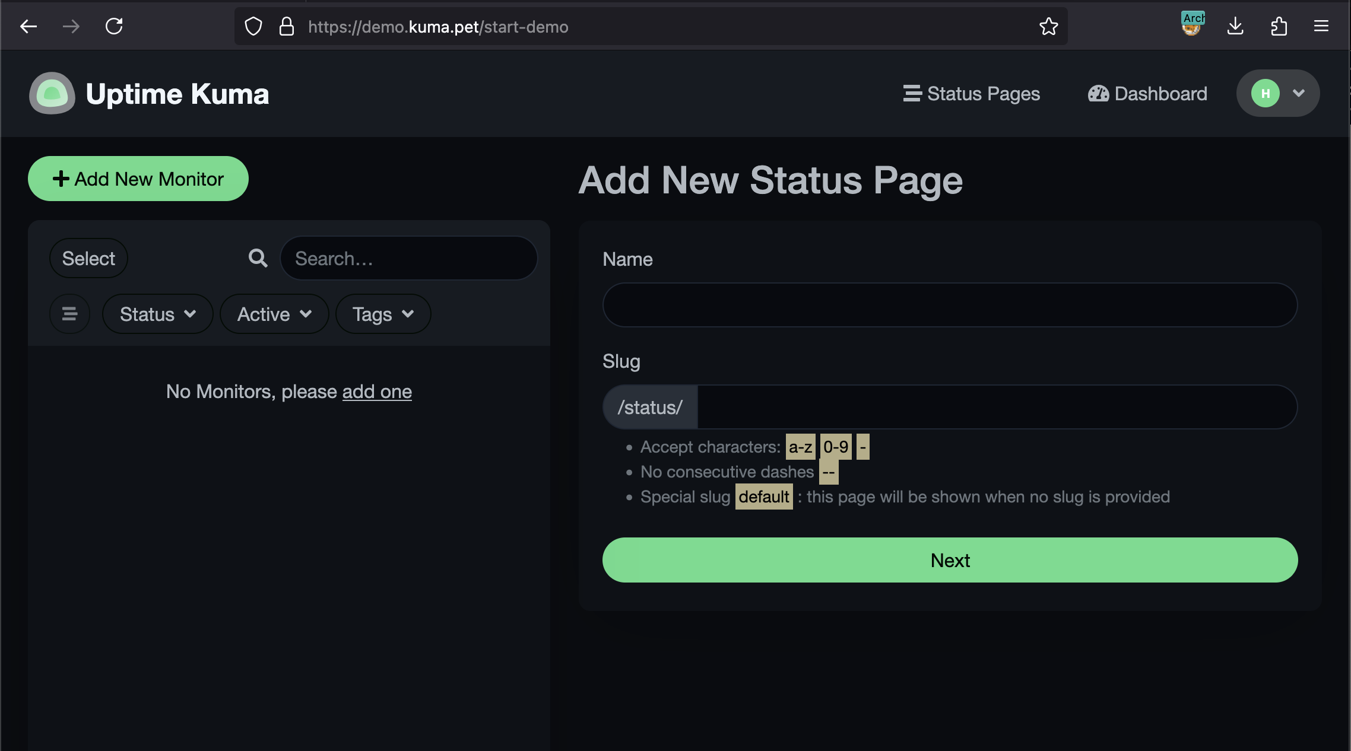Screen dimensions: 1351x751
Task: Click the plus icon on Add New Monitor
Action: coord(61,178)
